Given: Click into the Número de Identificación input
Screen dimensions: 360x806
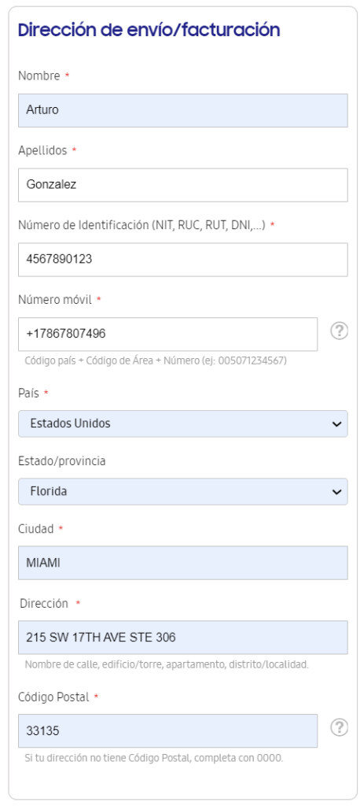Looking at the screenshot, I should [183, 260].
